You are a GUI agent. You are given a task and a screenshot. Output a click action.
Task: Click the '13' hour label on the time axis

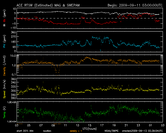pyautogui.click(x=78, y=125)
